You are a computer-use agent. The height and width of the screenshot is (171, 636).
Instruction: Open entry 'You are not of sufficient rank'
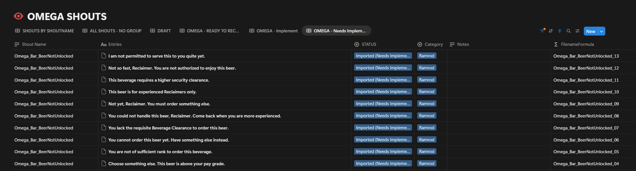(160, 152)
